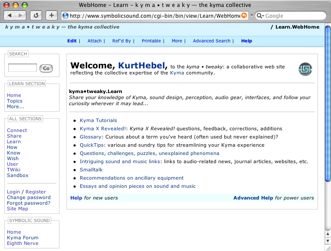Click the Go search button
The width and height of the screenshot is (331, 251).
tap(46, 68)
